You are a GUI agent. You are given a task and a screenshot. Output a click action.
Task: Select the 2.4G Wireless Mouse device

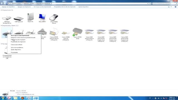[x=54, y=19]
